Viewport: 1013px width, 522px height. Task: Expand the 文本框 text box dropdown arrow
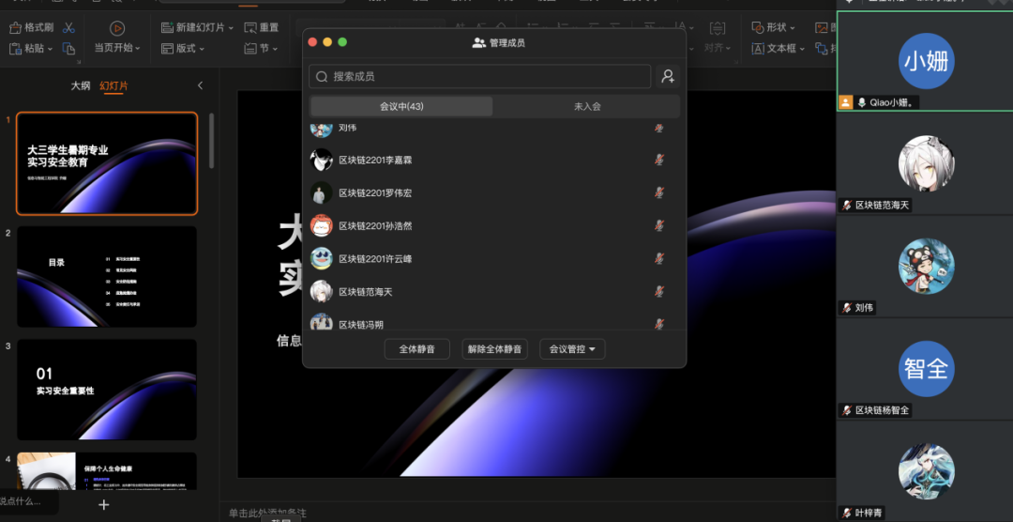click(x=802, y=49)
